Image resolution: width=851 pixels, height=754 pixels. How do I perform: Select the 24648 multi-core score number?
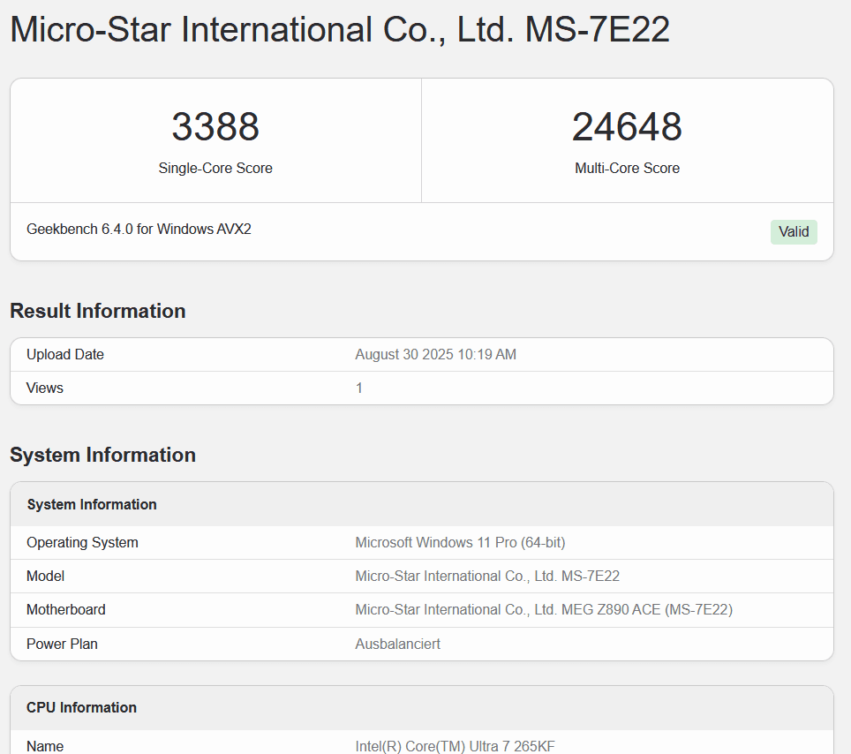tap(627, 126)
